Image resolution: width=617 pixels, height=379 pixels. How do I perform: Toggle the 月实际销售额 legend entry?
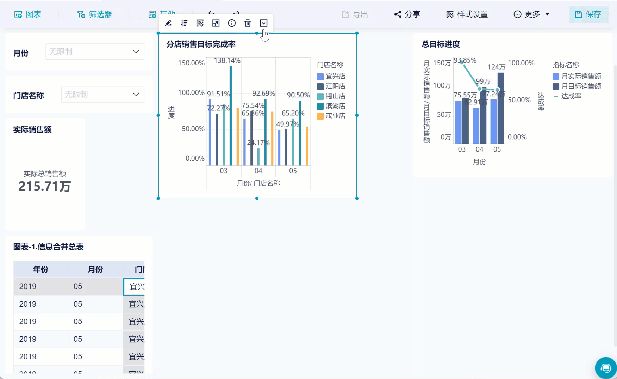[577, 76]
